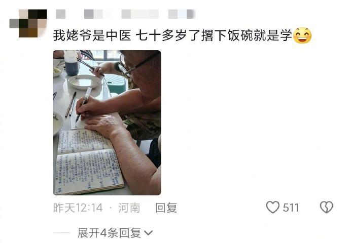Click the 511 like count
Image resolution: width=350 pixels, height=247 pixels.
click(291, 208)
